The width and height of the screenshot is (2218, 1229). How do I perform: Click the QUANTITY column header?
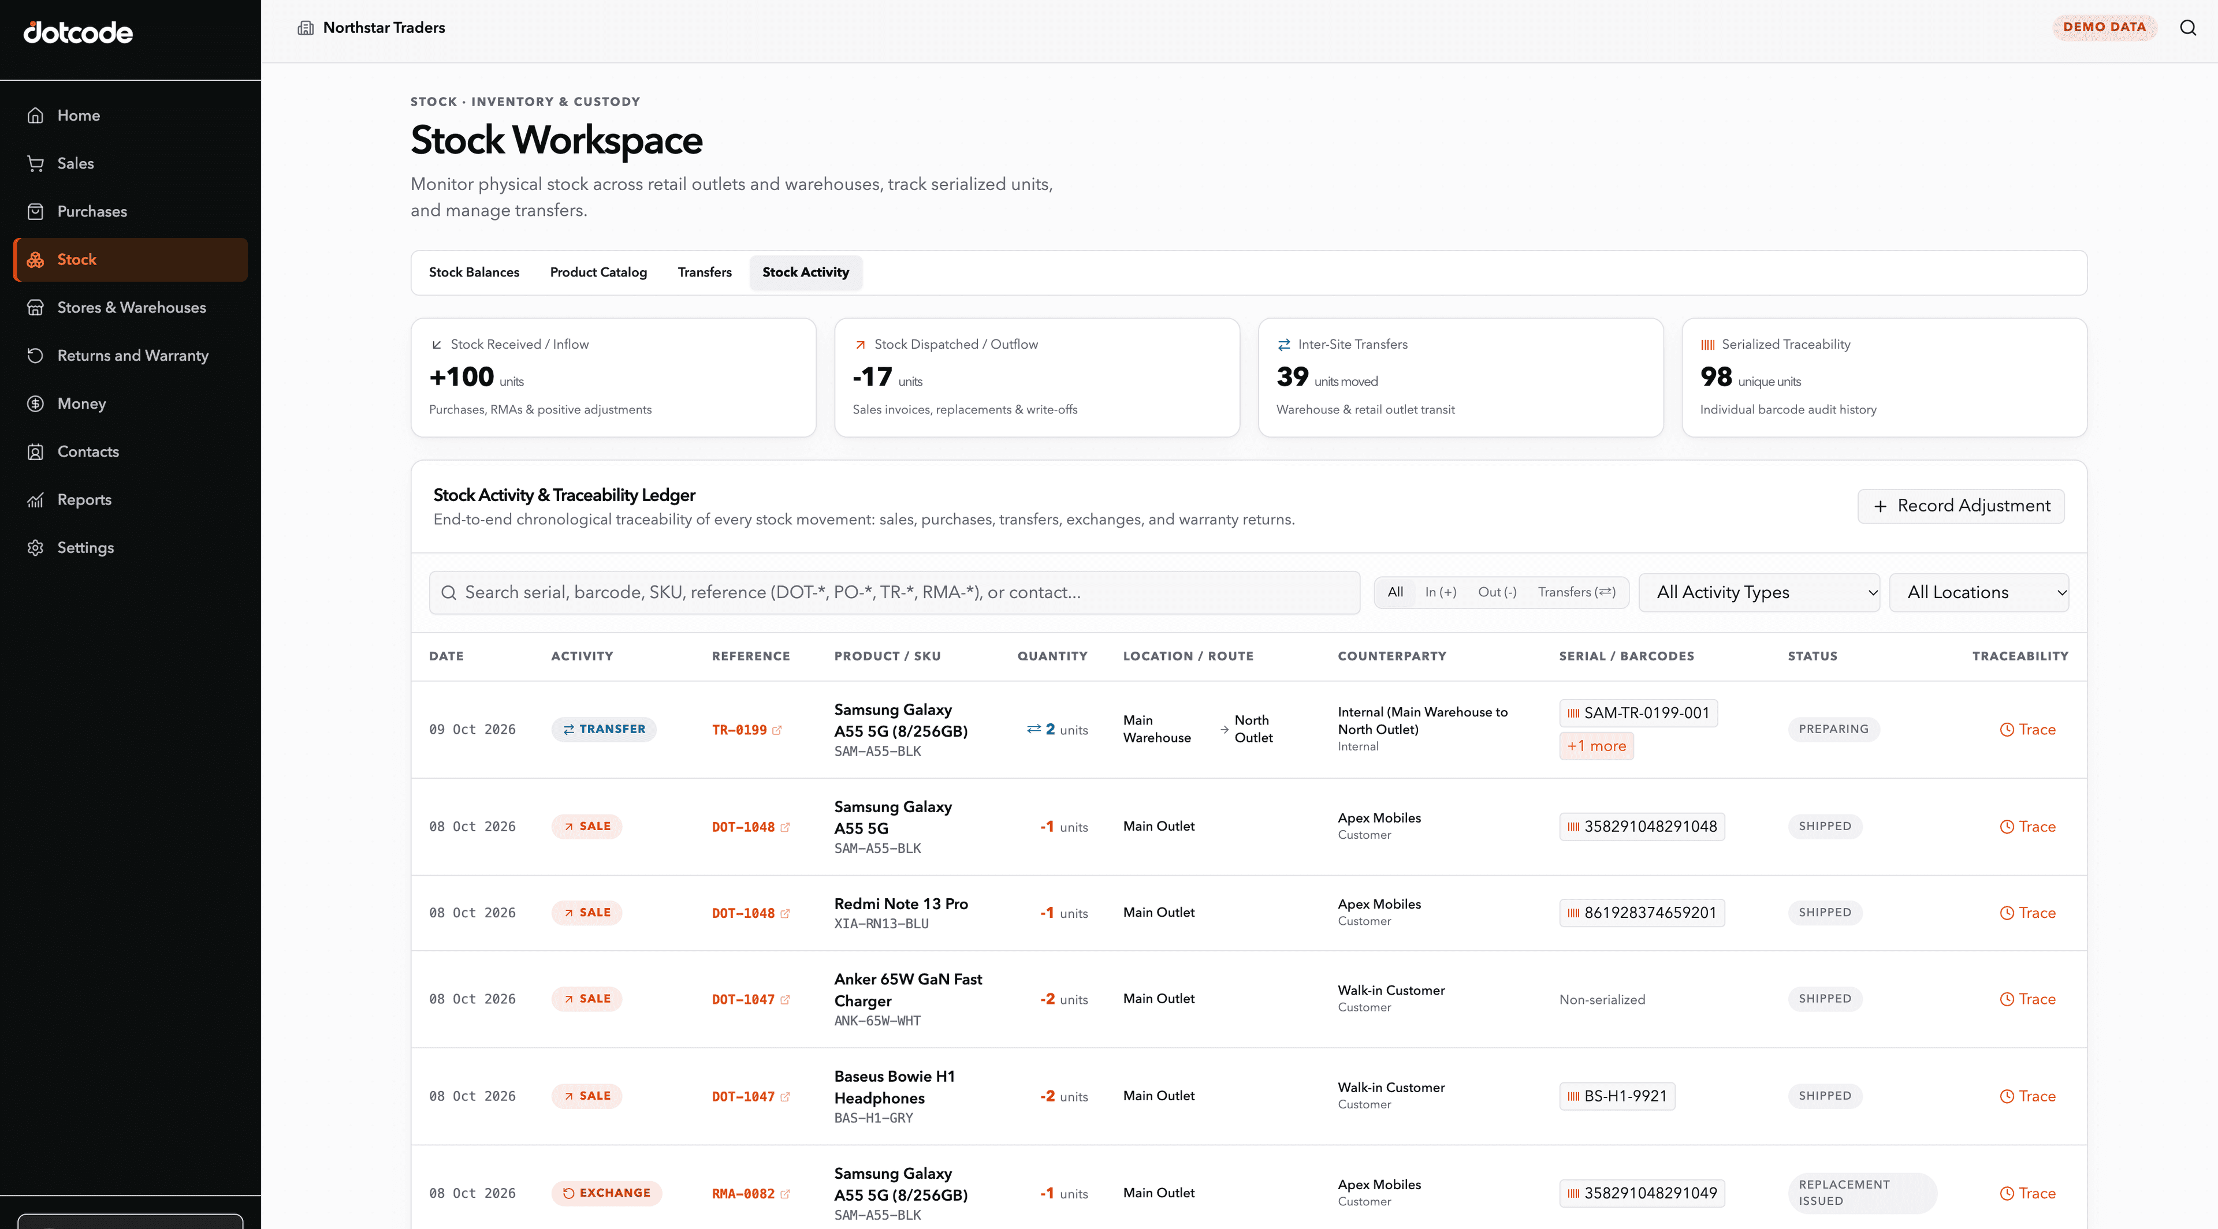pyautogui.click(x=1052, y=657)
